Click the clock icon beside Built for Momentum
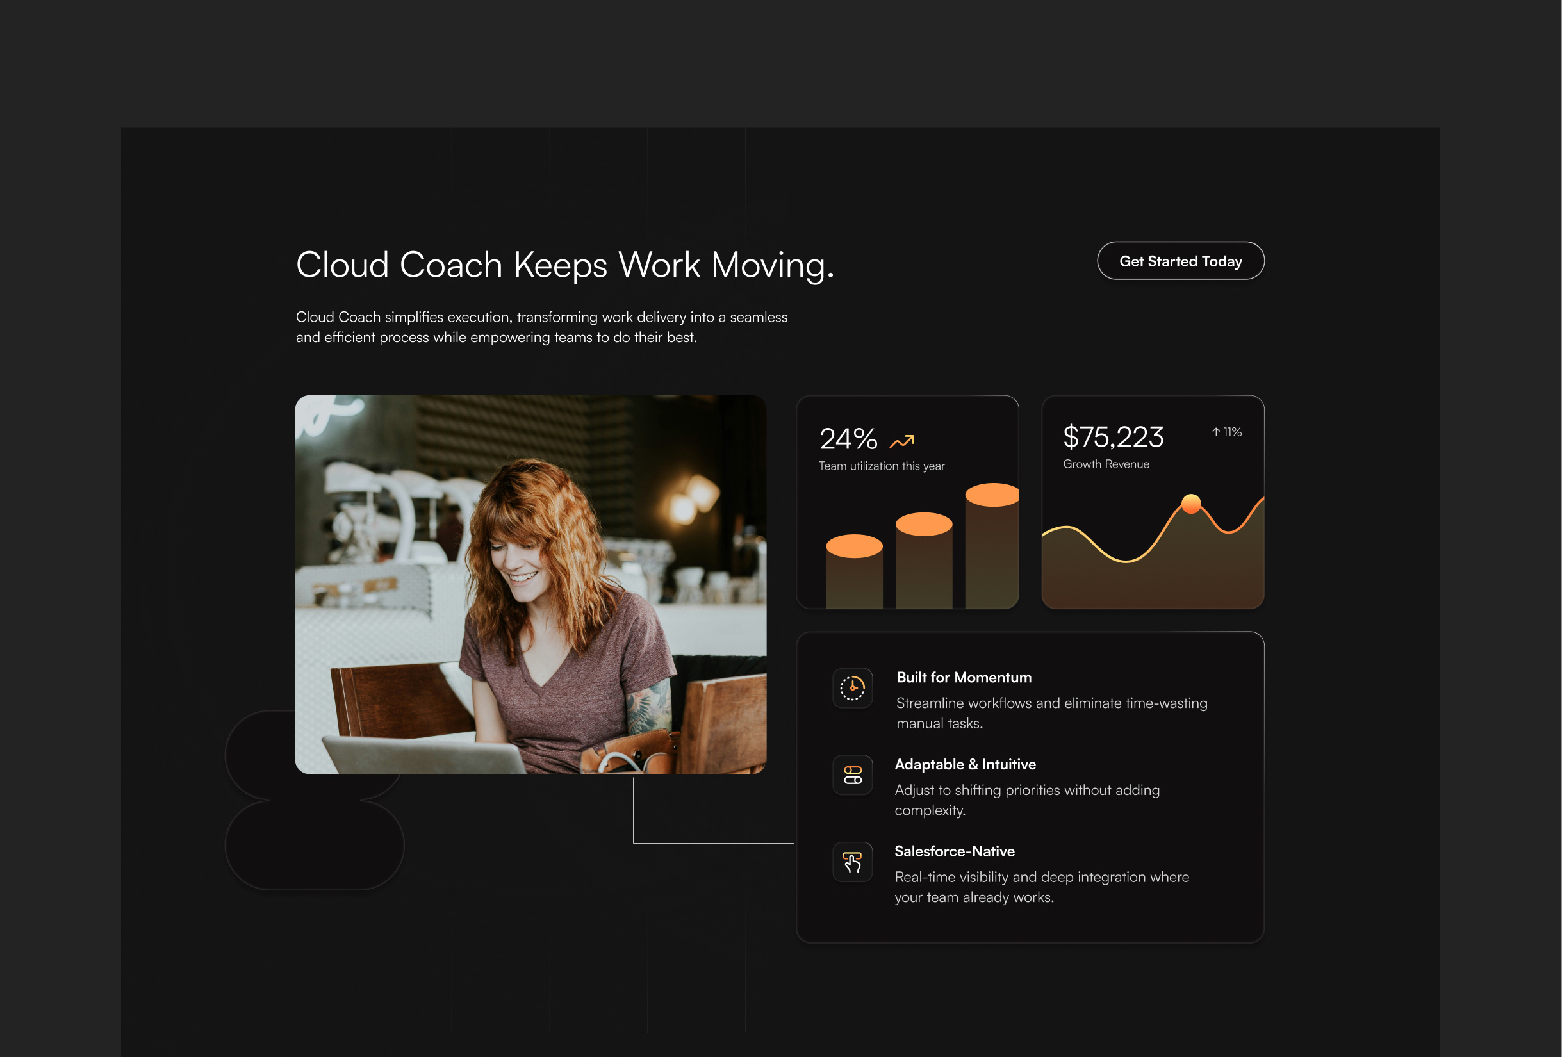This screenshot has width=1562, height=1057. [x=851, y=688]
